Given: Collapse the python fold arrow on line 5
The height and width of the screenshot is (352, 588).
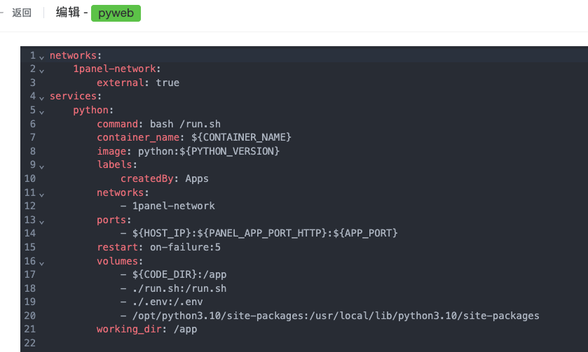Looking at the screenshot, I should [41, 112].
